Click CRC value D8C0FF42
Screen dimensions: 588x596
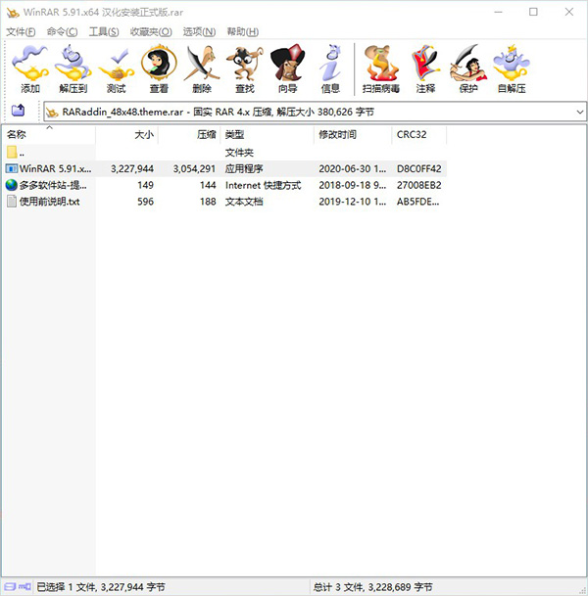click(419, 168)
